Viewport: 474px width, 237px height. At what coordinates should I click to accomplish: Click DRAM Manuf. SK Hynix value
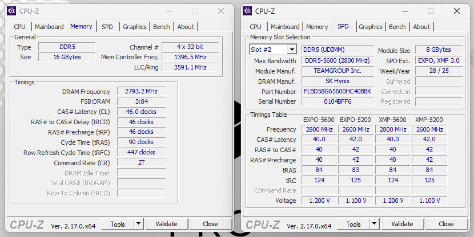338,81
